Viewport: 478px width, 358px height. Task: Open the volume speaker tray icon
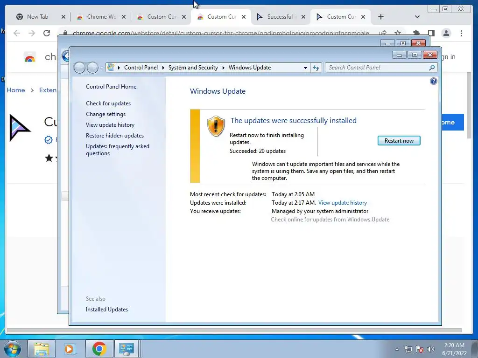click(x=431, y=349)
